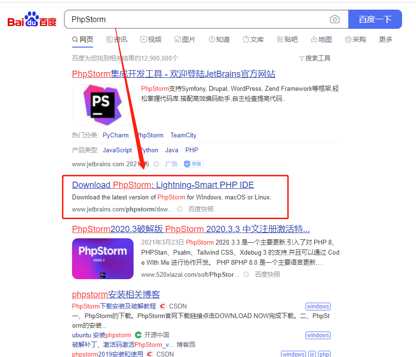Click the 博客园 source label
Viewport: 416px width, 357px height.
pos(186,345)
